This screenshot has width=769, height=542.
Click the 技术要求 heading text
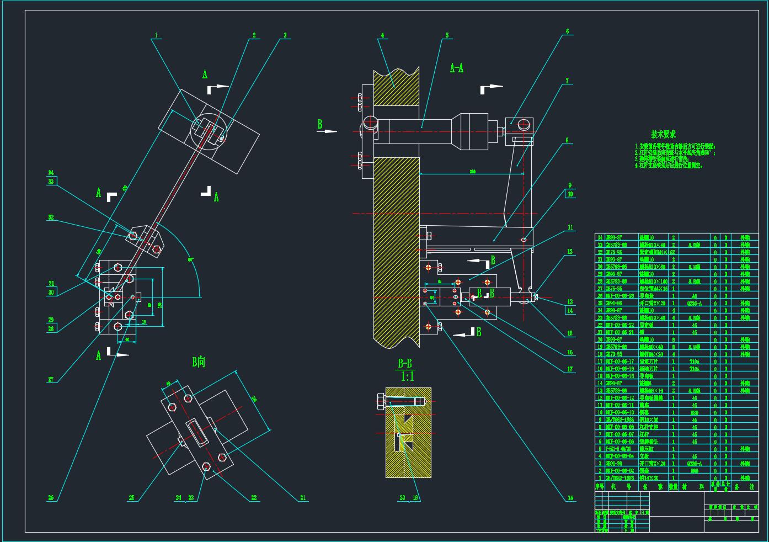663,134
